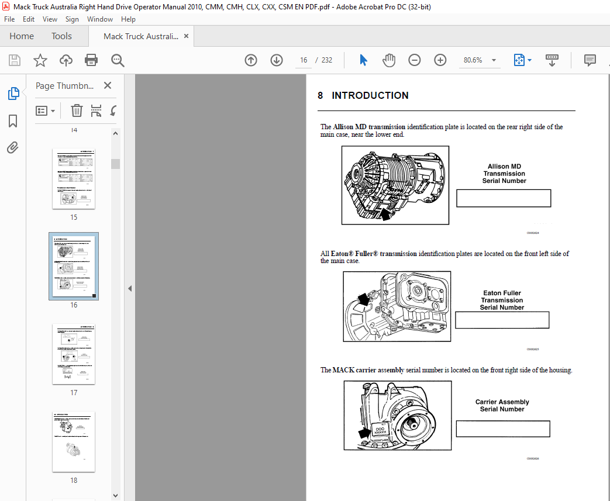Go to previous page arrow
The width and height of the screenshot is (610, 501).
pyautogui.click(x=251, y=60)
